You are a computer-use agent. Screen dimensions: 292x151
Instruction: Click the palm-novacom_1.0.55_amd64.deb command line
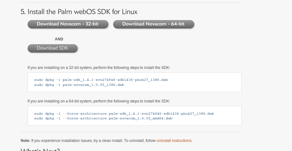[103, 118]
